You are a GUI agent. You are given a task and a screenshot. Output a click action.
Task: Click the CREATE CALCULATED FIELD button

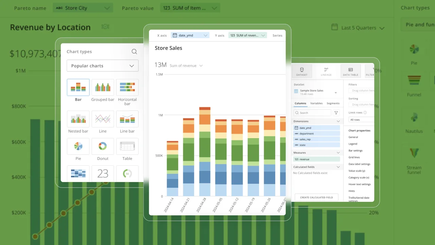tap(316, 197)
